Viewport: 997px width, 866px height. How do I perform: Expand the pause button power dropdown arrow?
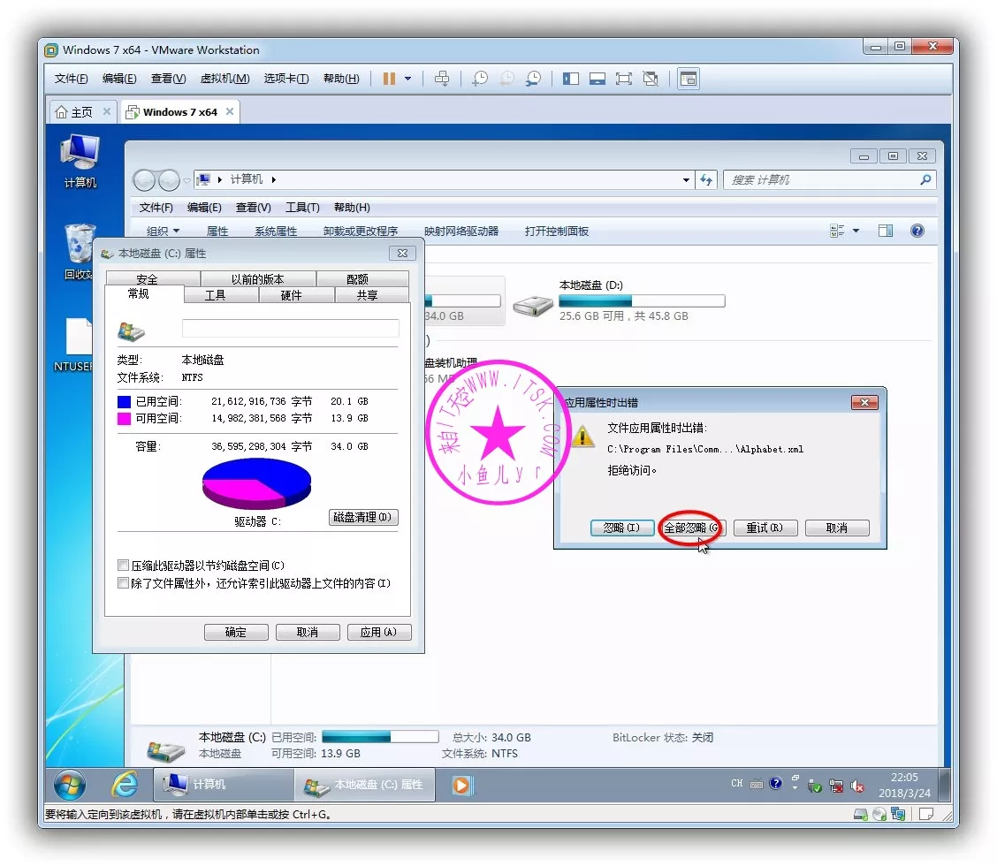(x=407, y=79)
